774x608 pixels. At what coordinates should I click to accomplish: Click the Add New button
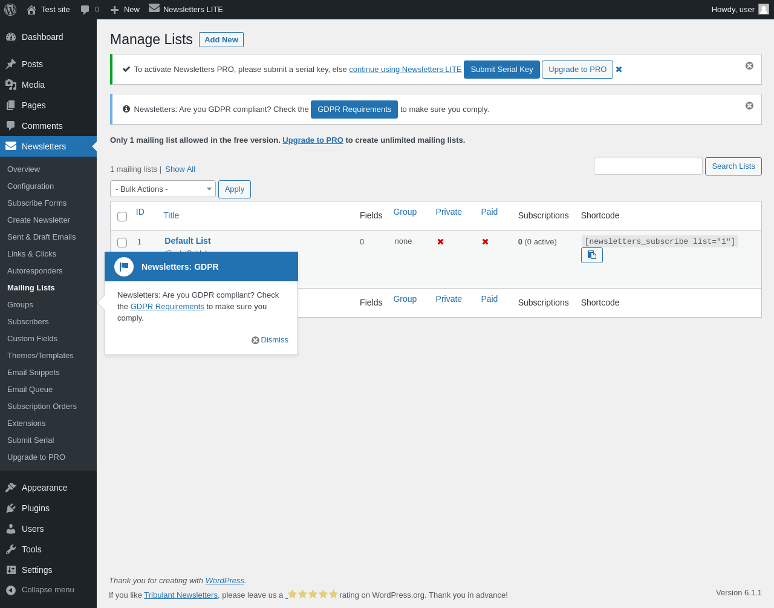pyautogui.click(x=221, y=40)
